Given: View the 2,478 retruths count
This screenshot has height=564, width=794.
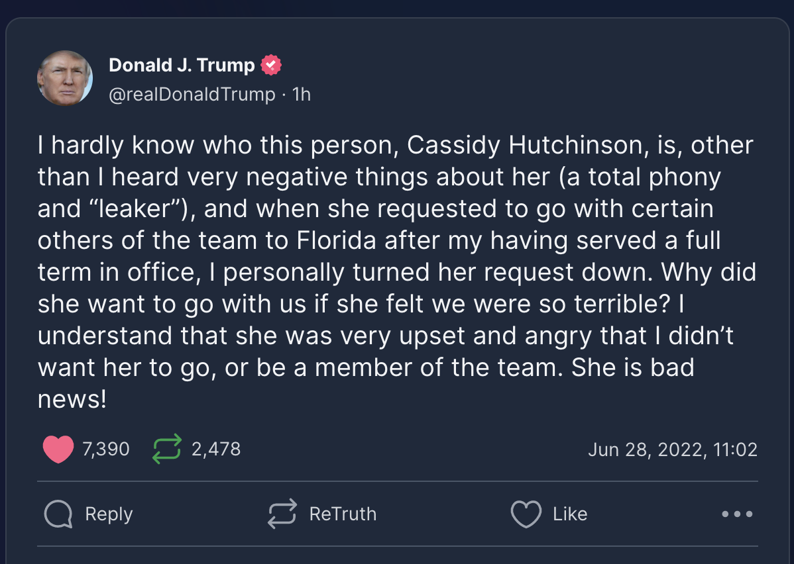Looking at the screenshot, I should pyautogui.click(x=216, y=449).
